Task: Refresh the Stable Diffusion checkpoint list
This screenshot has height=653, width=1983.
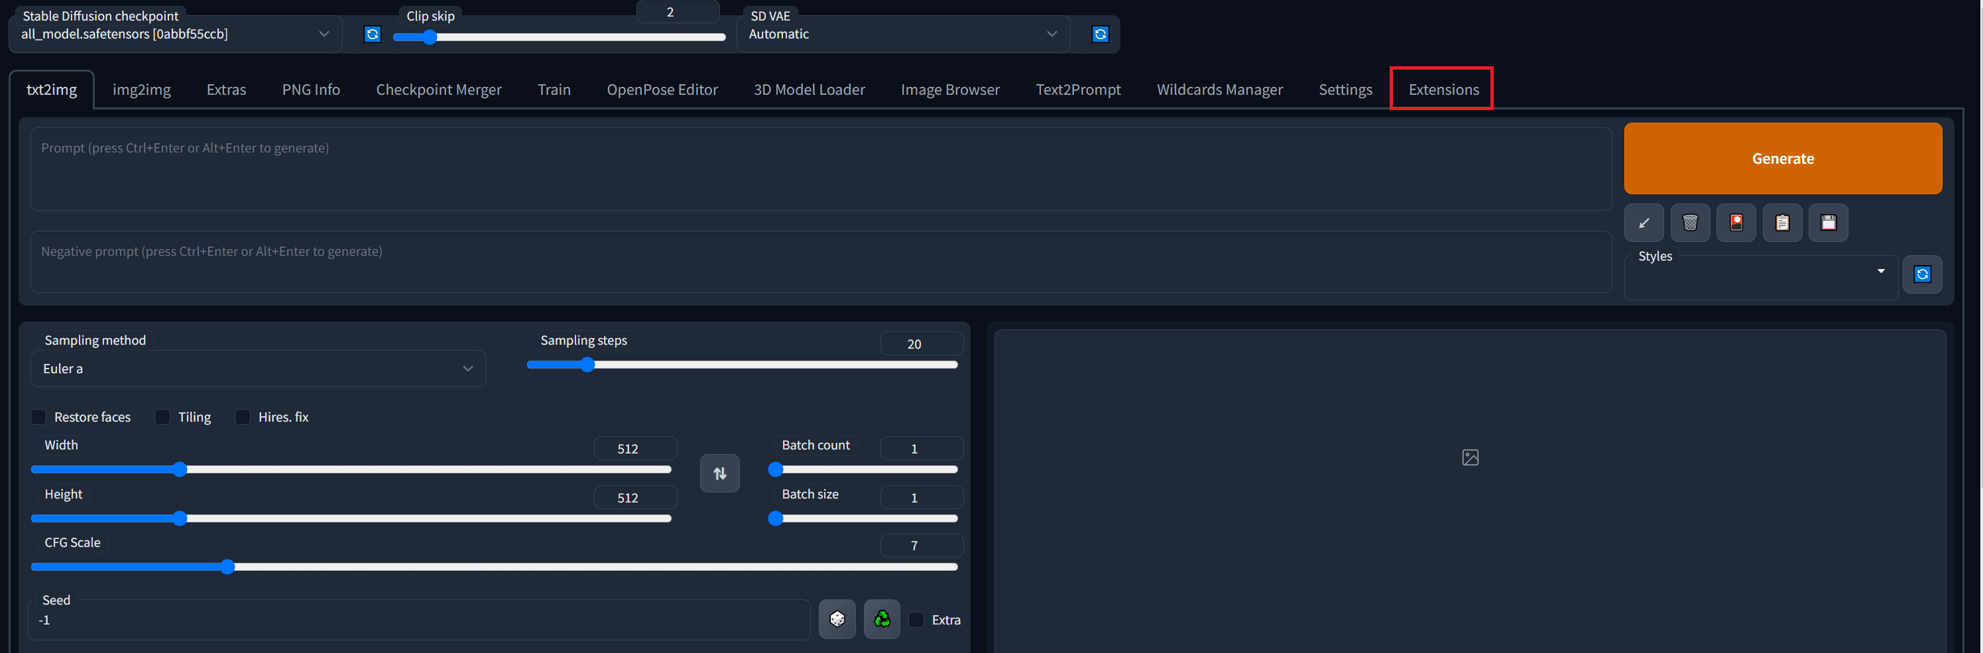Action: (x=373, y=34)
